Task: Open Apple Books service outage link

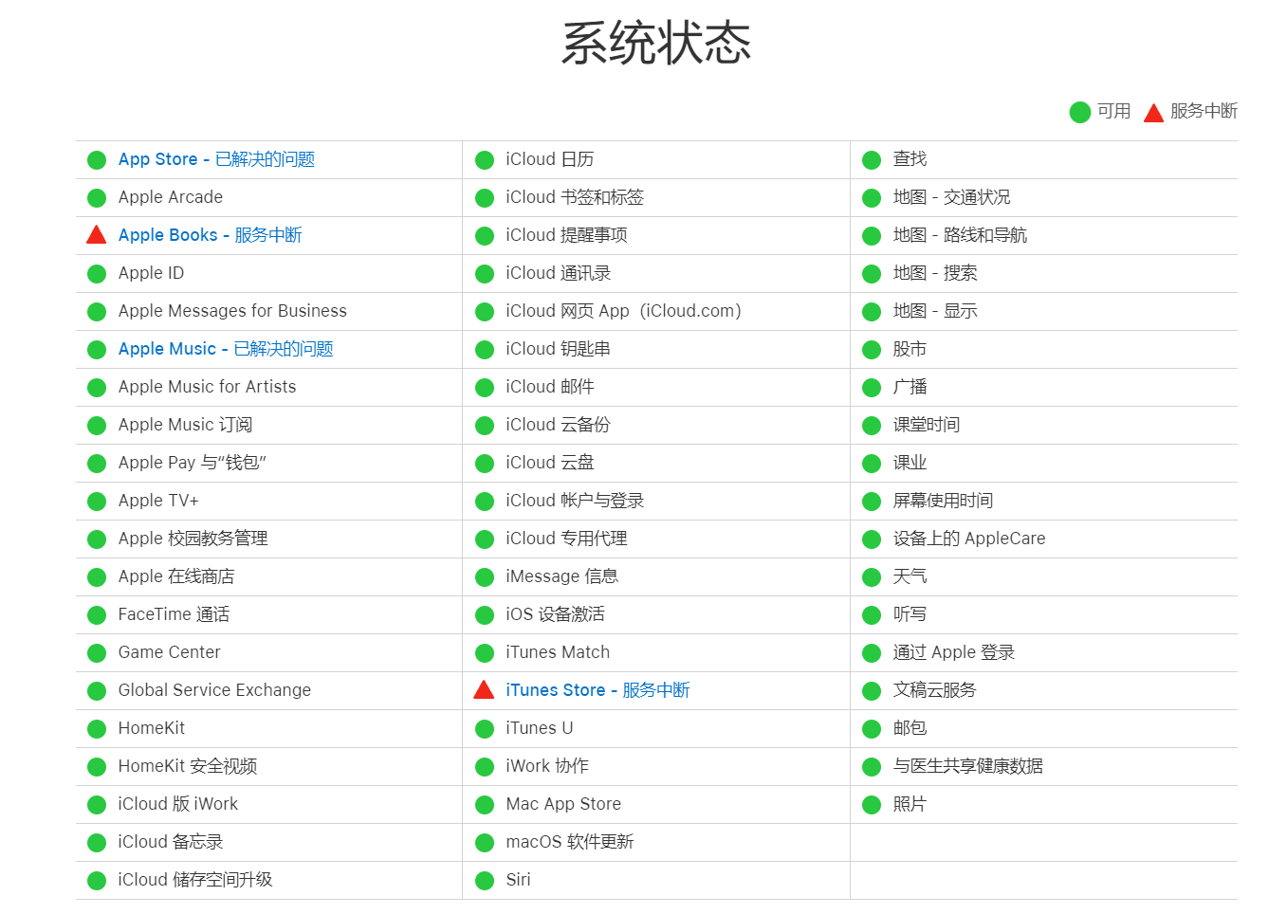Action: pos(210,235)
